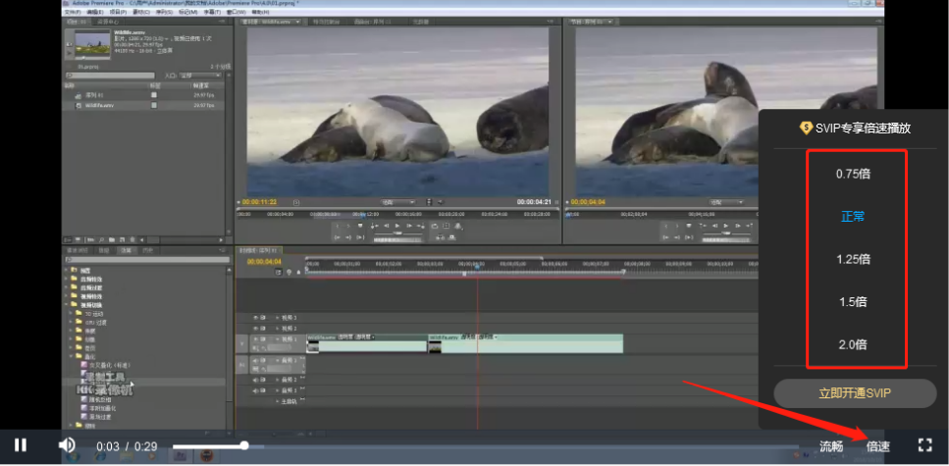The width and height of the screenshot is (949, 466).
Task: Select the 0.75倍 playback speed
Action: tap(853, 174)
